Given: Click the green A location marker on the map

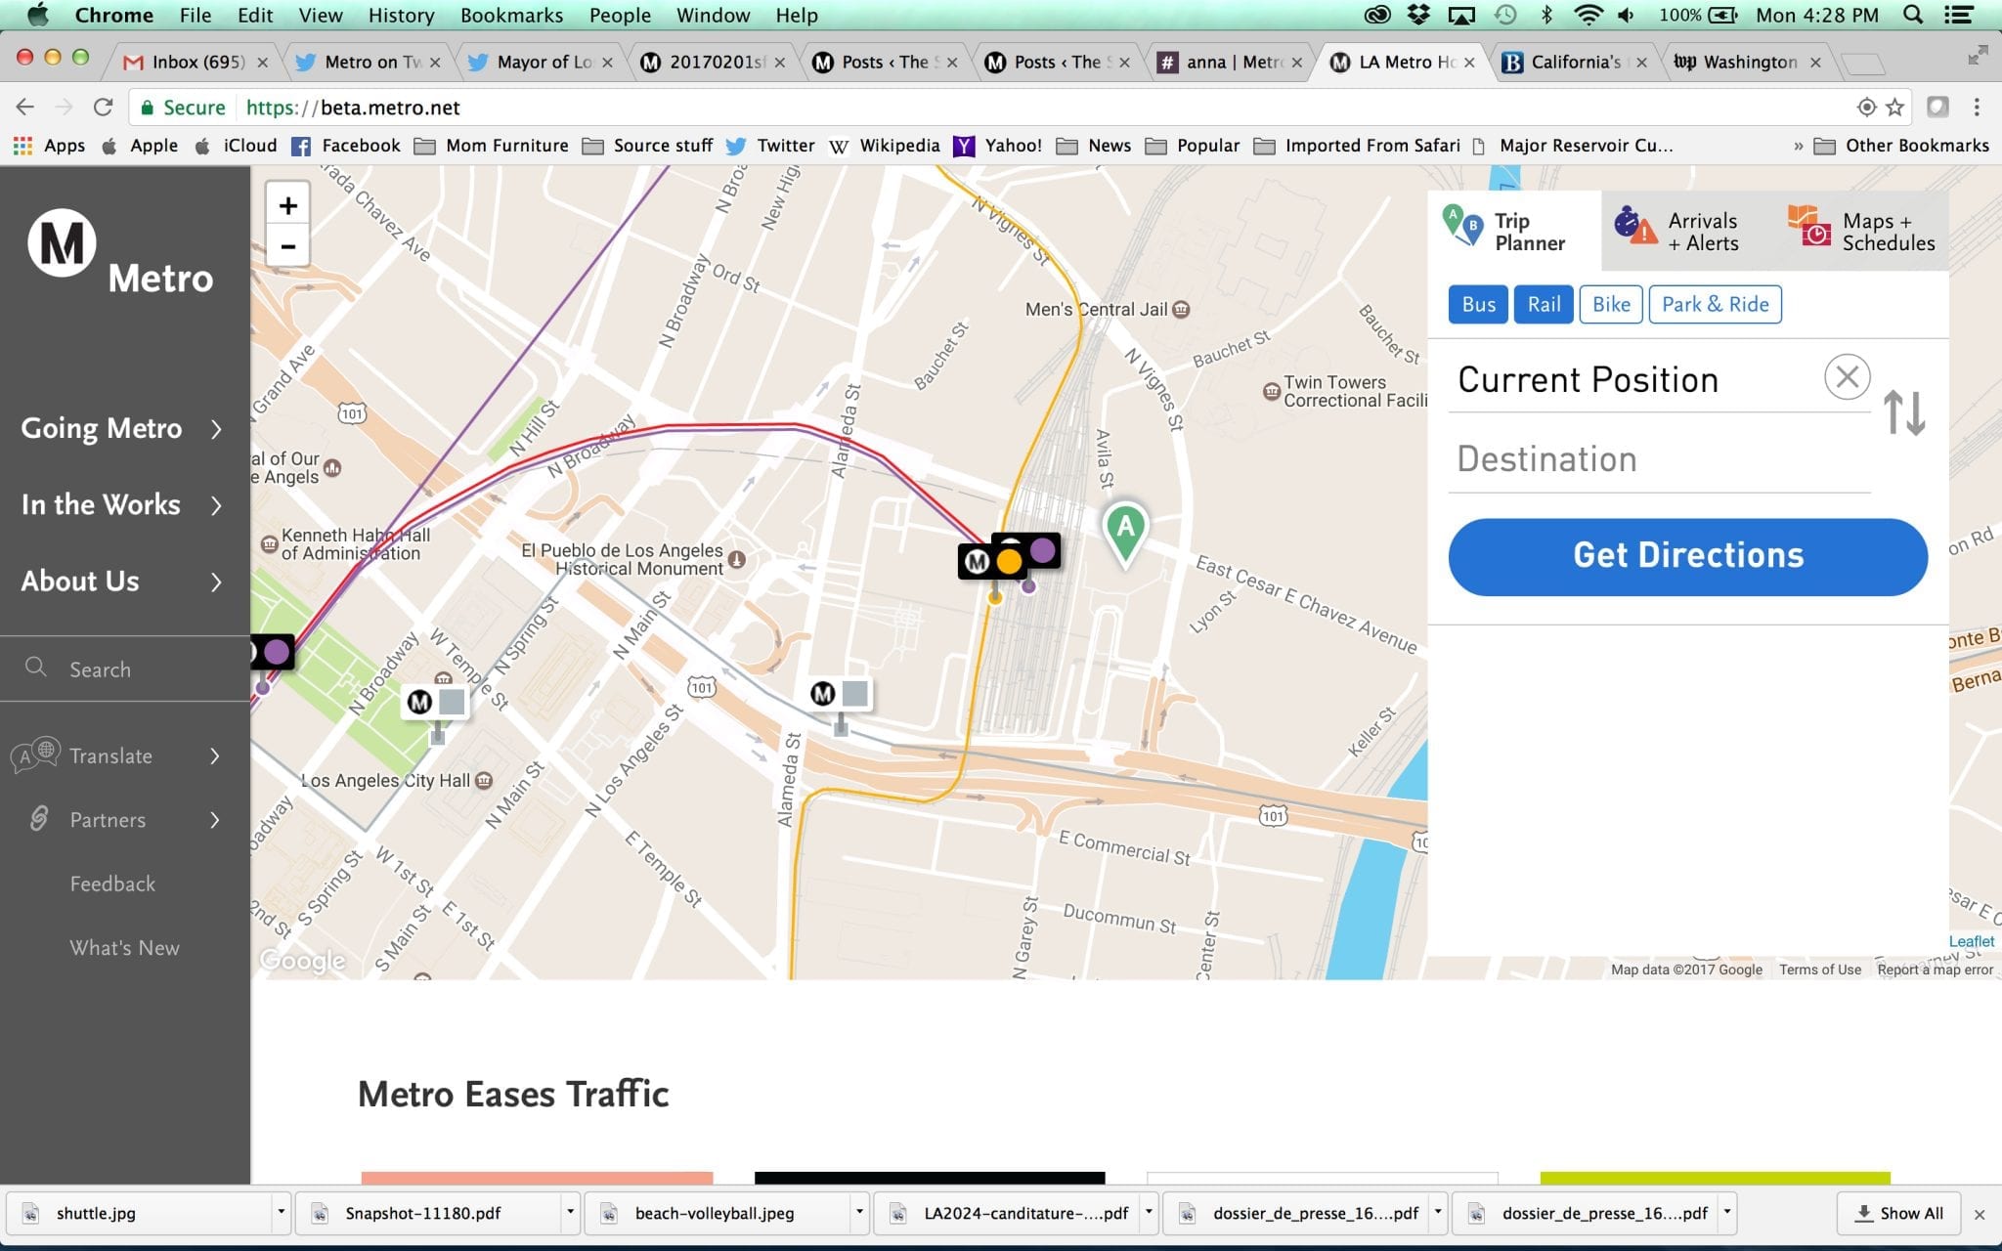Looking at the screenshot, I should tap(1125, 533).
